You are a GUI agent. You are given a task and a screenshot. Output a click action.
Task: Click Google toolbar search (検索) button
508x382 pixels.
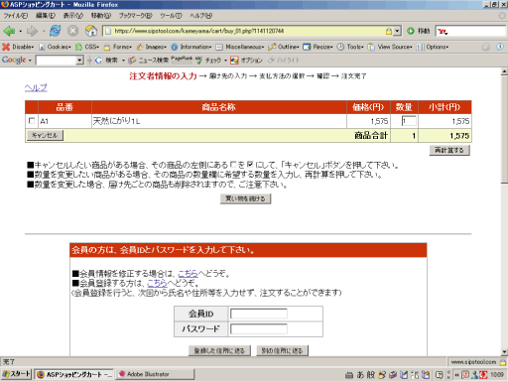pyautogui.click(x=106, y=60)
